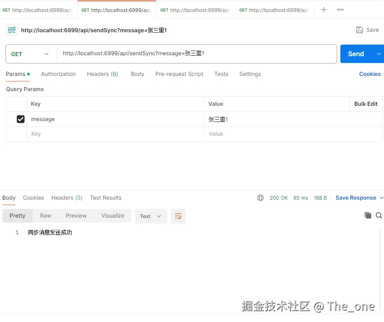
Task: Click the empty Key placeholder cell
Action: (115, 134)
